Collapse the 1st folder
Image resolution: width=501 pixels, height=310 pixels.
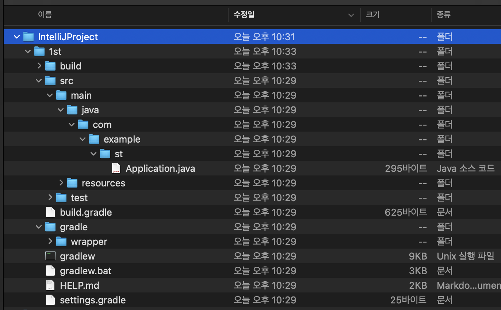click(28, 52)
